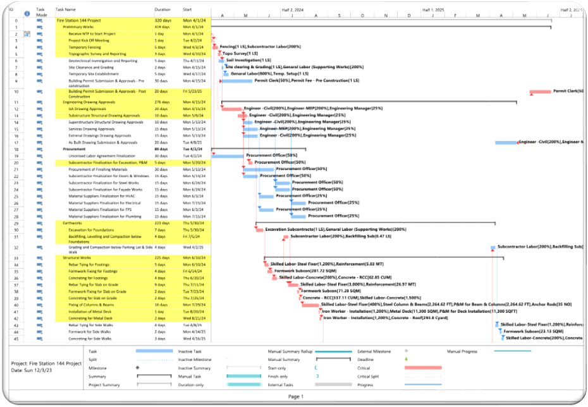The height and width of the screenshot is (407, 588).
Task: Select the Duration column header
Action: click(162, 10)
